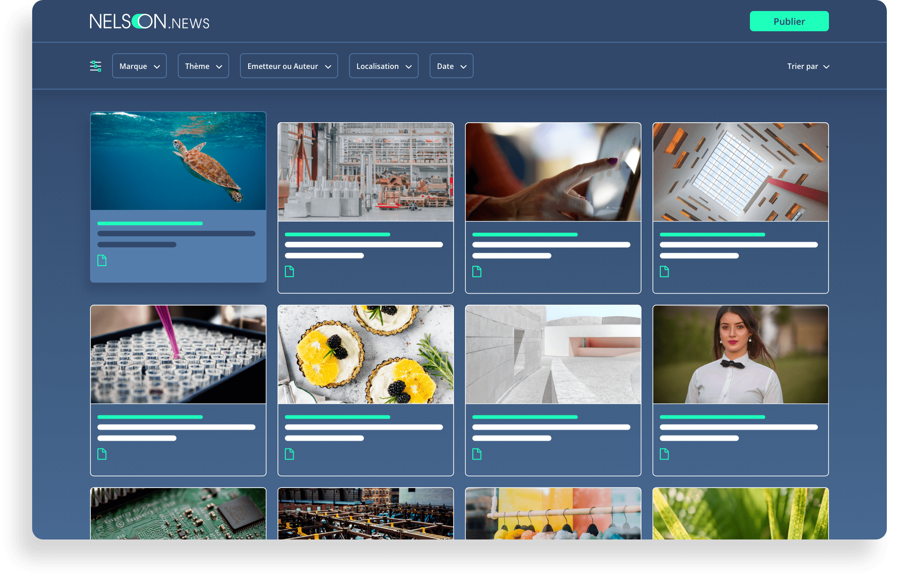Viewport: 919px width, 579px height.
Task: Click green title line on turtle card
Action: (x=150, y=223)
